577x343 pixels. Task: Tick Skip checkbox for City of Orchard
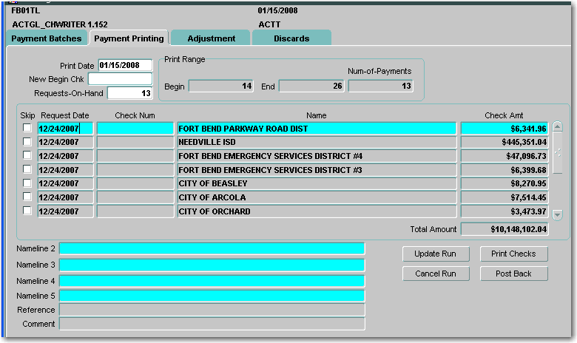click(x=27, y=211)
